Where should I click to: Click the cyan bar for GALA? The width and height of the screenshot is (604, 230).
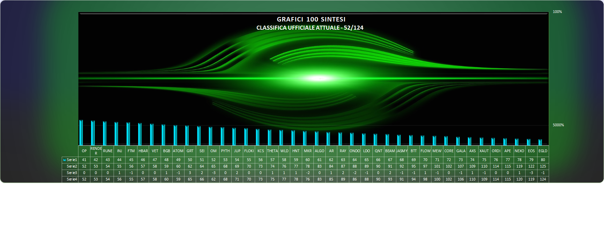point(458,141)
